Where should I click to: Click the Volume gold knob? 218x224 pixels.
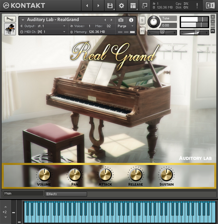coord(44,174)
